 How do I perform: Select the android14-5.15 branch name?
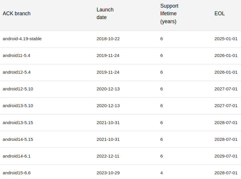coord(18,139)
